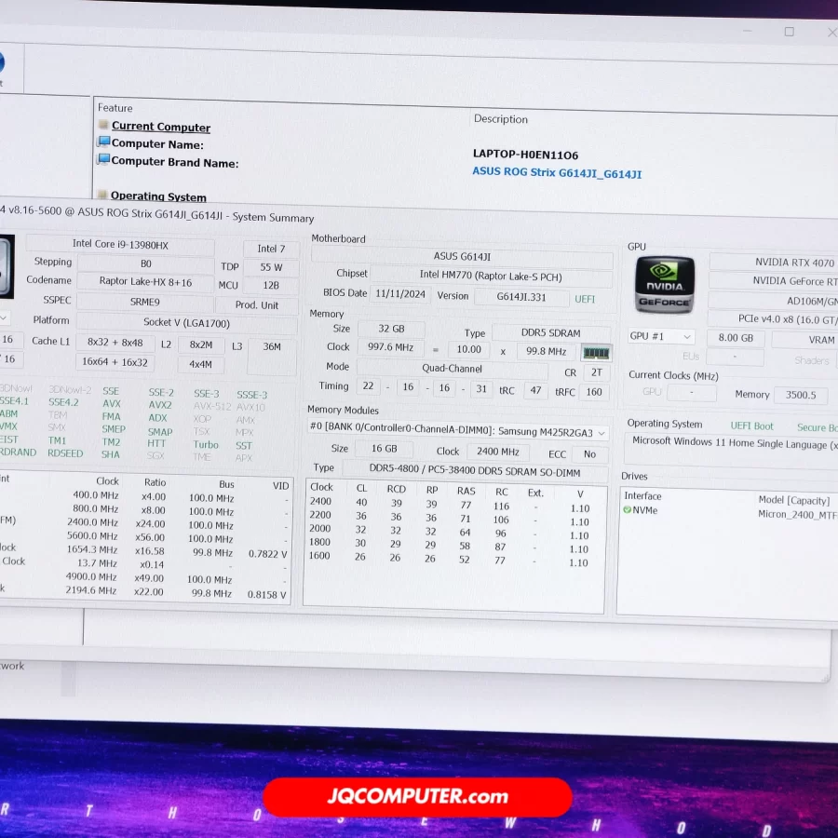Viewport: 838px width, 838px height.
Task: Click the Intel 7 process button
Action: coord(271,249)
